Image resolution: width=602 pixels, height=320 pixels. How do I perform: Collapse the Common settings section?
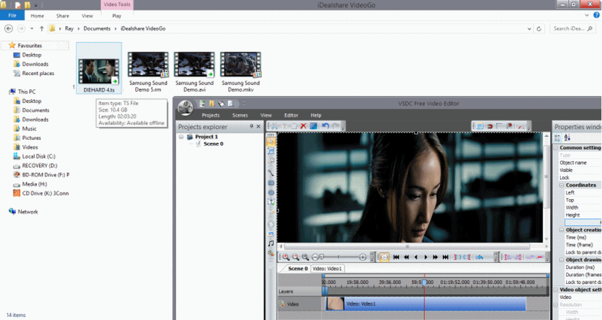coord(556,147)
